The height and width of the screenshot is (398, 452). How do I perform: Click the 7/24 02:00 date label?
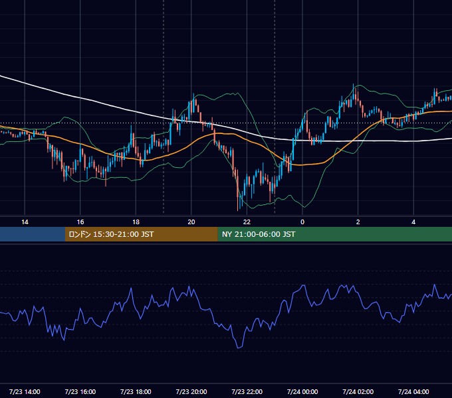[x=358, y=391]
